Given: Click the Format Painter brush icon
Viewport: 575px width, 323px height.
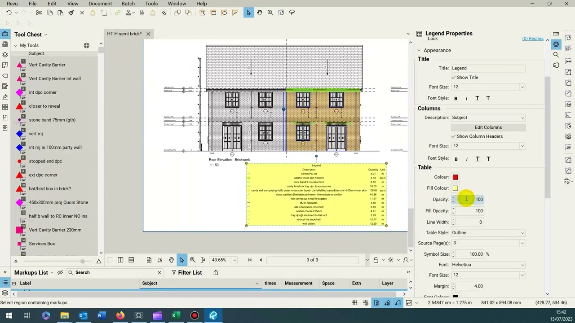Looking at the screenshot, I should point(71,13).
